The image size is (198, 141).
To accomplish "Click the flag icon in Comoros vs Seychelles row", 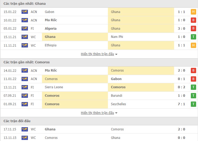I will [25, 104].
